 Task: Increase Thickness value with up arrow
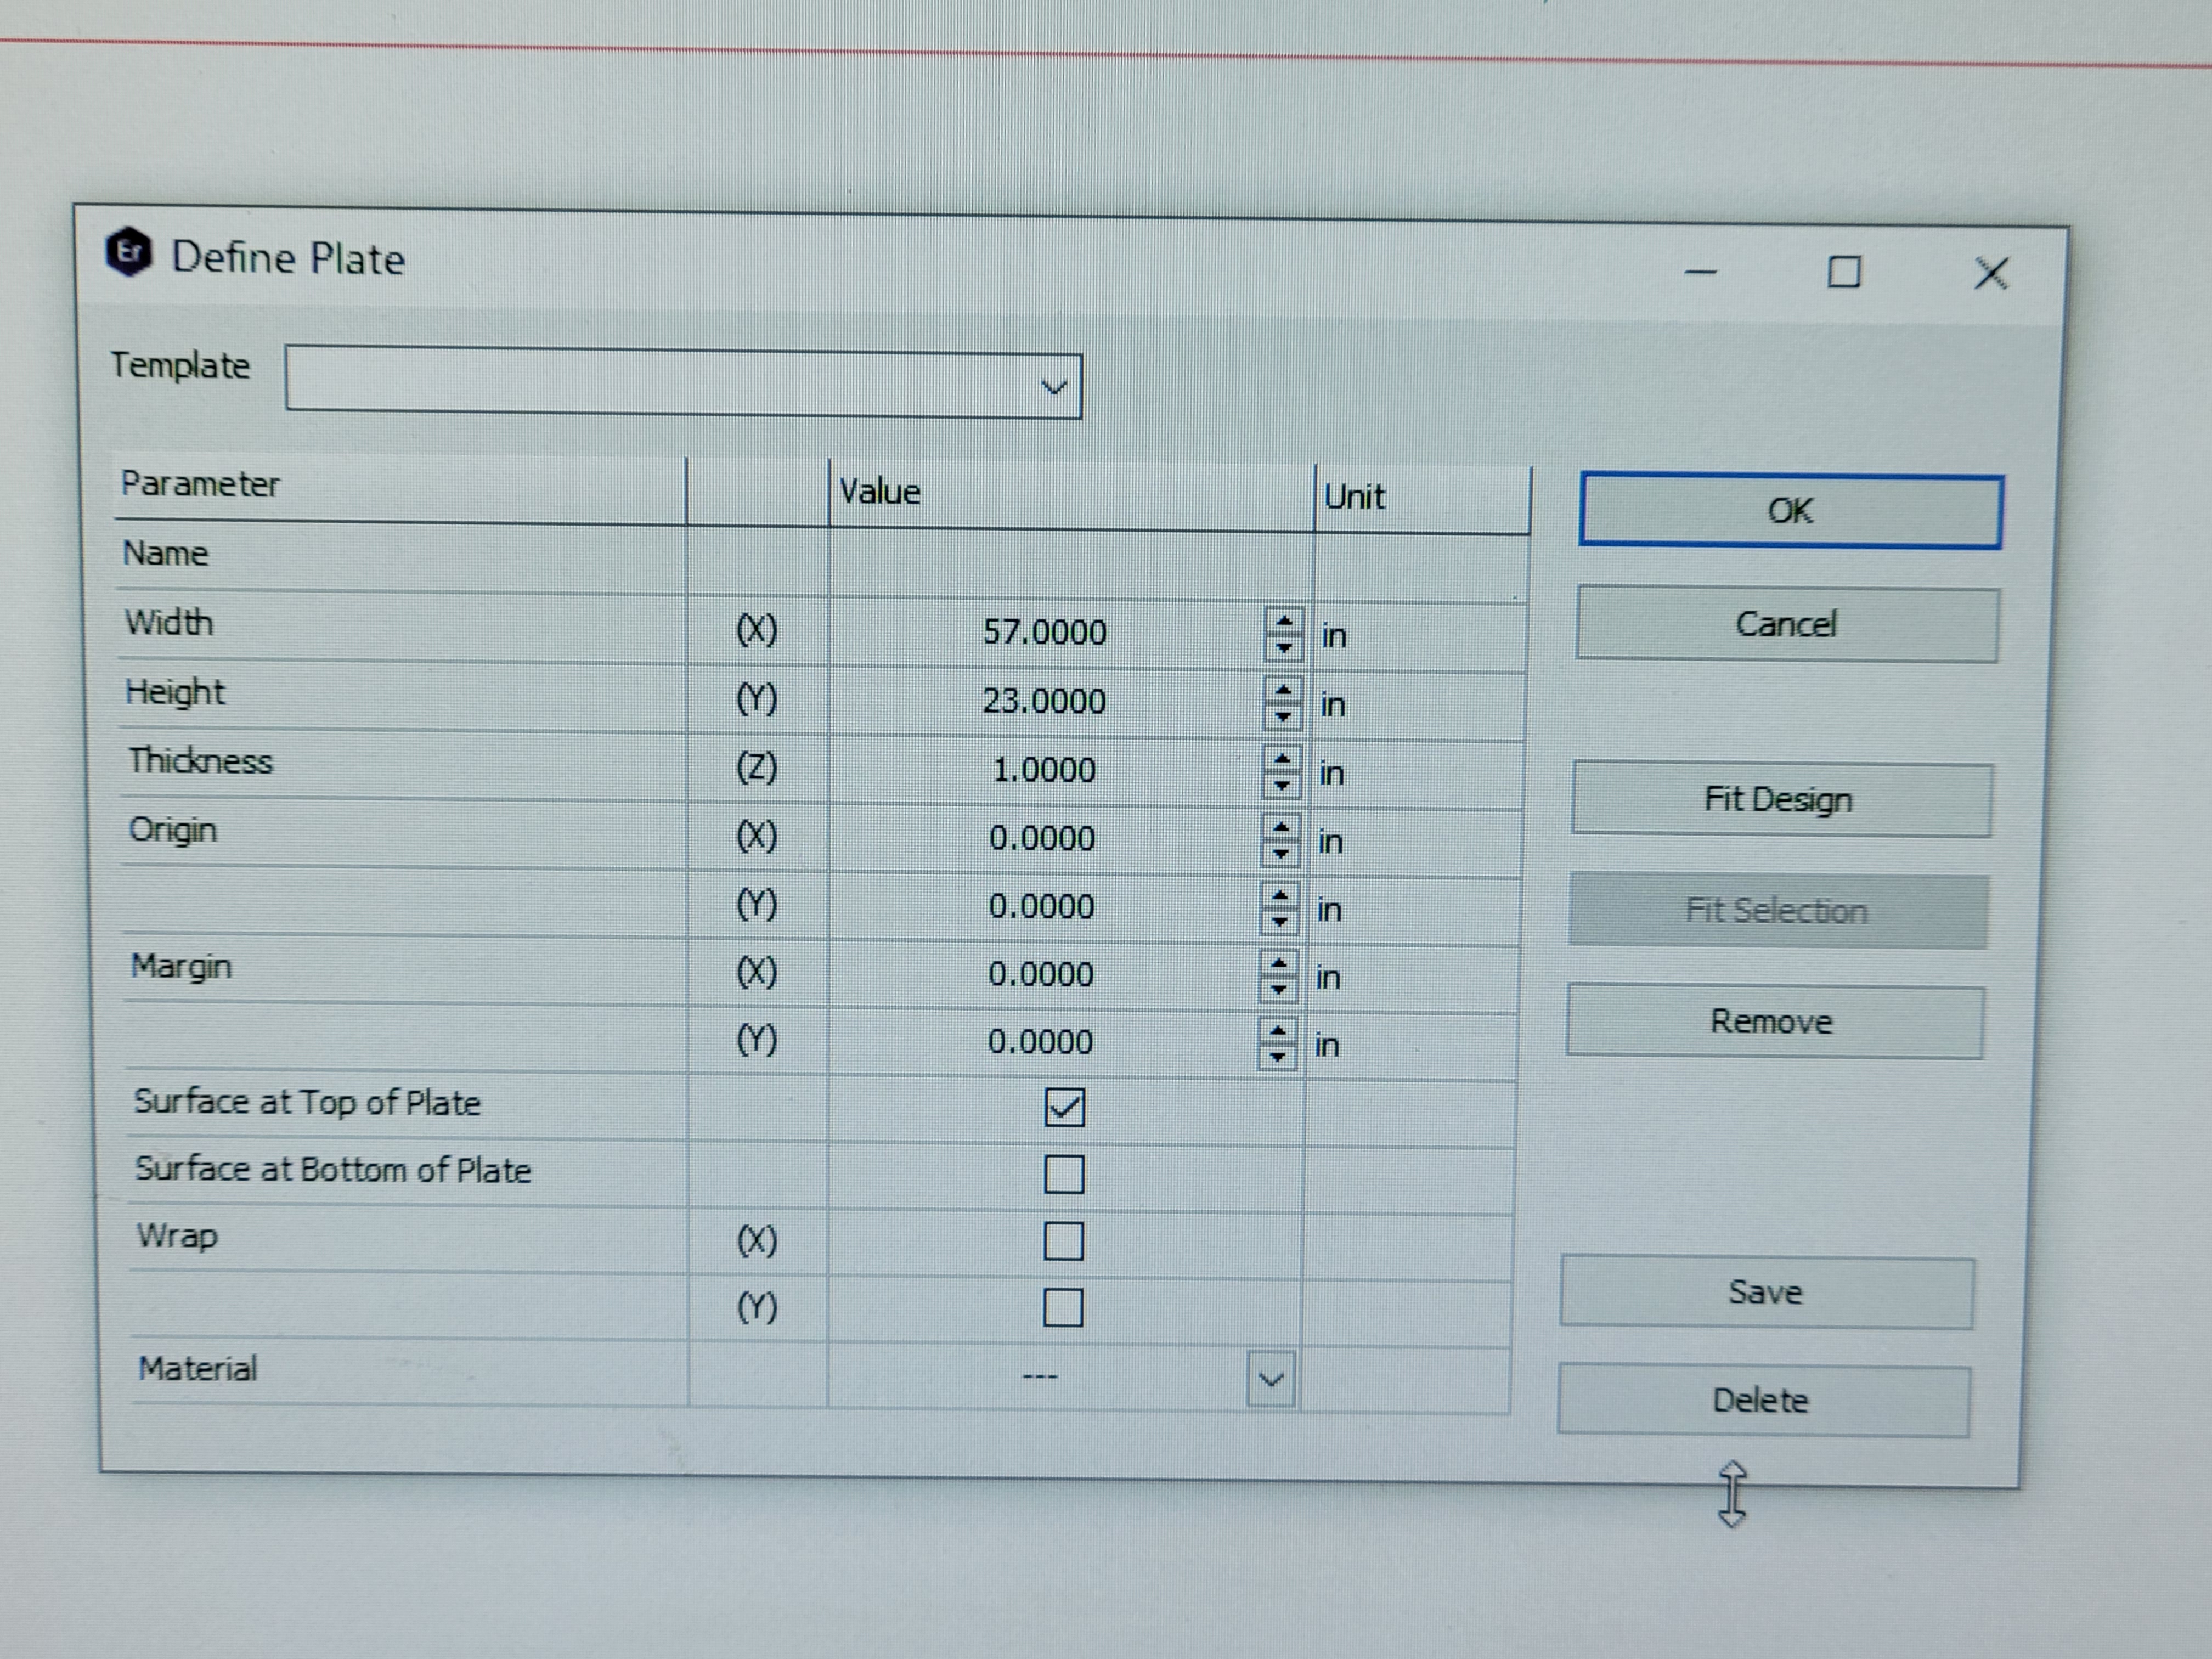[x=1282, y=758]
